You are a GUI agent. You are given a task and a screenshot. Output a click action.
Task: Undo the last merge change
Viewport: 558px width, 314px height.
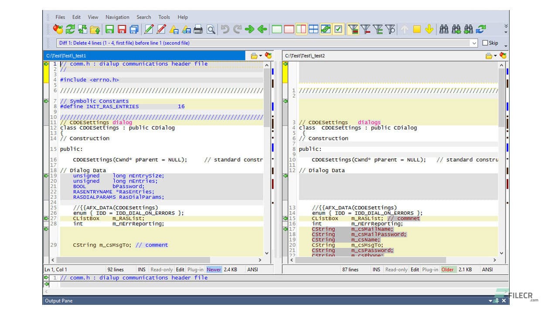coord(225,29)
